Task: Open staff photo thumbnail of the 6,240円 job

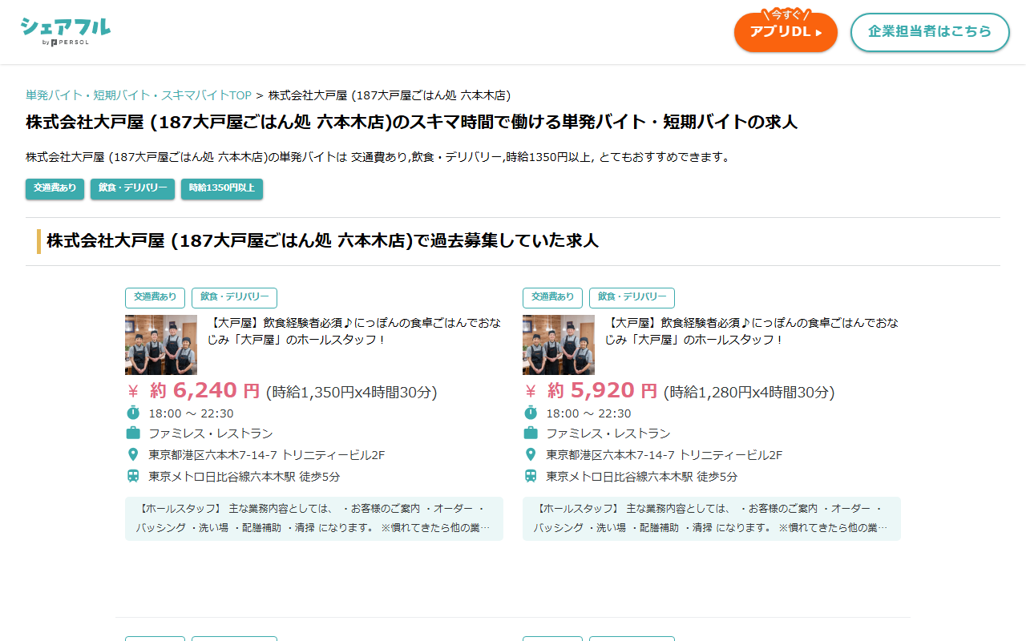Action: (161, 345)
